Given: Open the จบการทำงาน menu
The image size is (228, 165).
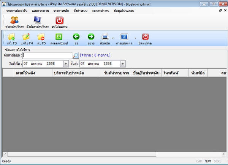Looking at the screenshot, I should point(100,11).
